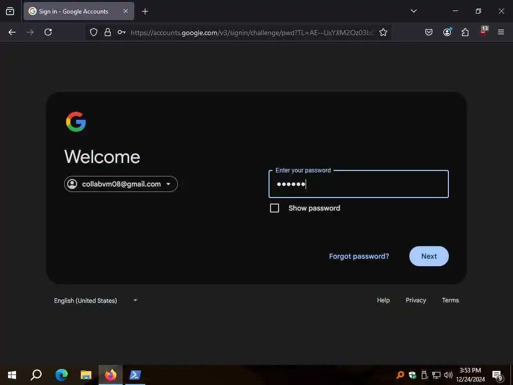The image size is (513, 385).
Task: Click Forgot password? link
Action: (x=359, y=256)
